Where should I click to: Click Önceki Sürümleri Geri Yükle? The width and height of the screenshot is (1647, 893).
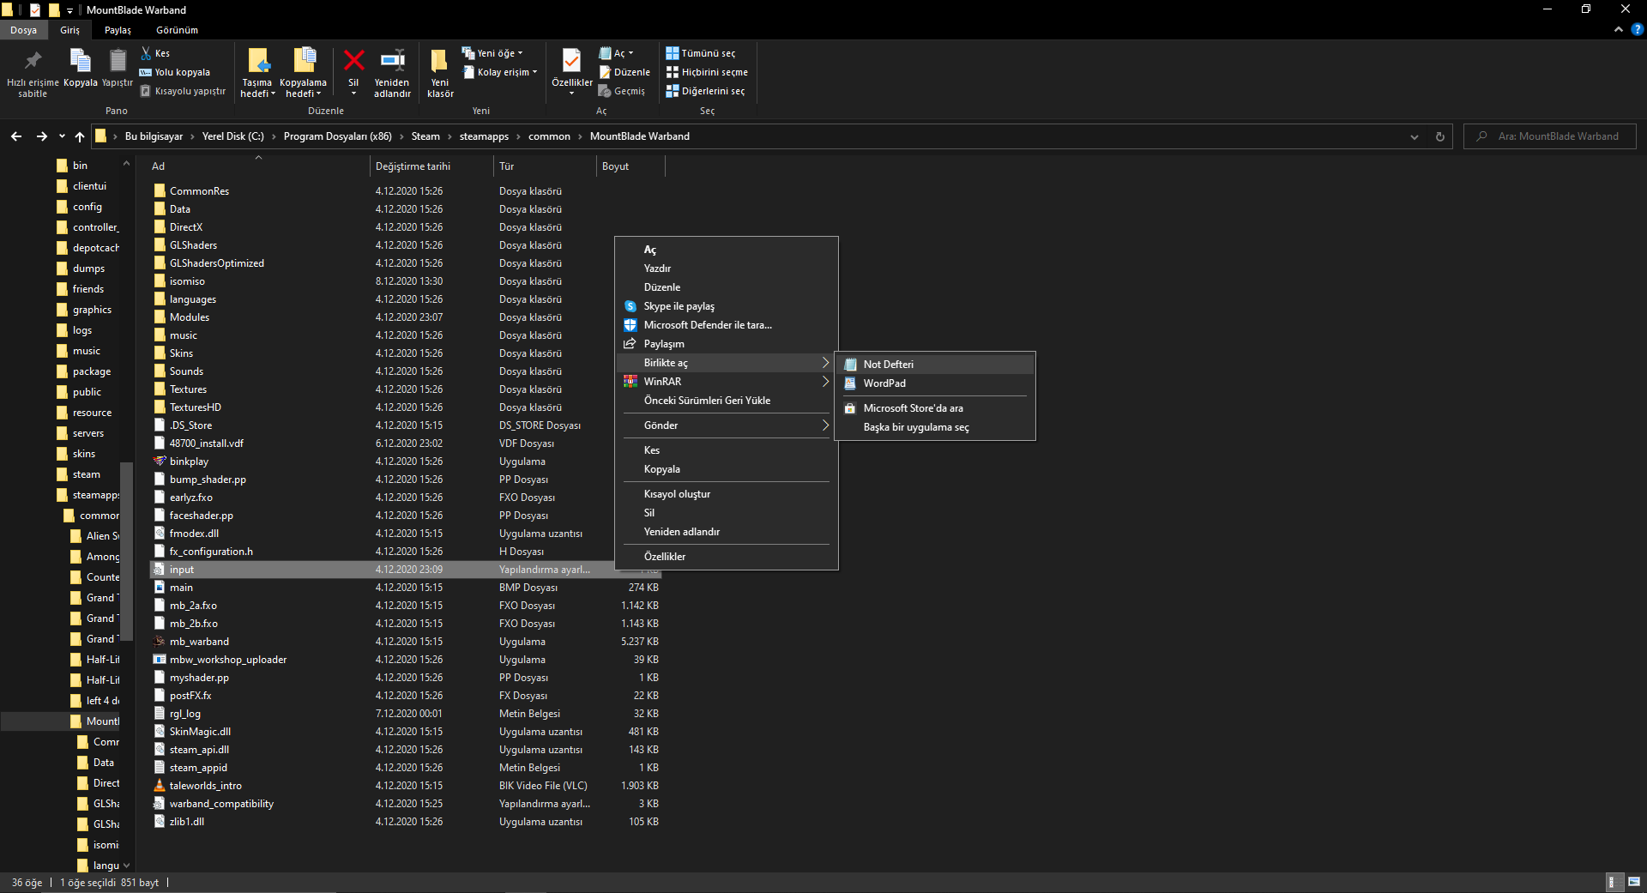pos(727,401)
